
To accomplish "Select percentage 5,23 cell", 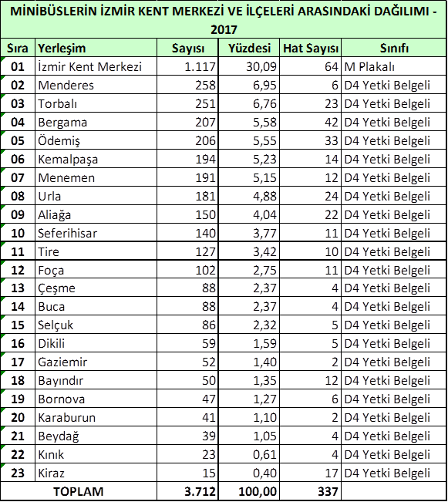I will (x=249, y=159).
